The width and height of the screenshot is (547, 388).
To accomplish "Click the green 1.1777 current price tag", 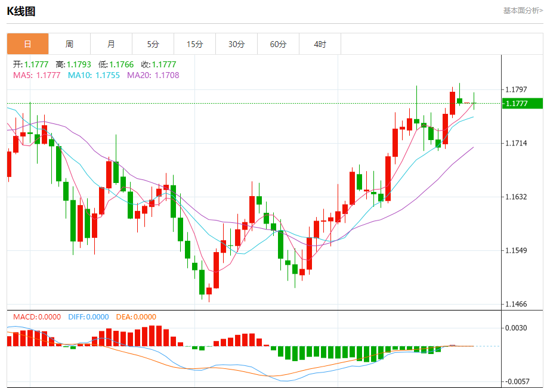I will click(522, 104).
